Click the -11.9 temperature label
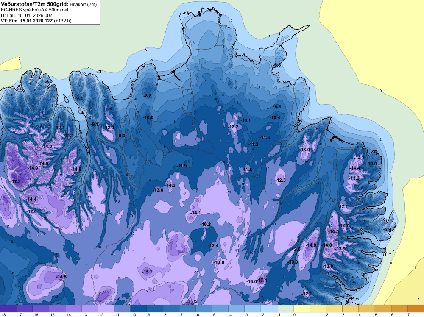The width and height of the screenshot is (424, 317). (181, 166)
